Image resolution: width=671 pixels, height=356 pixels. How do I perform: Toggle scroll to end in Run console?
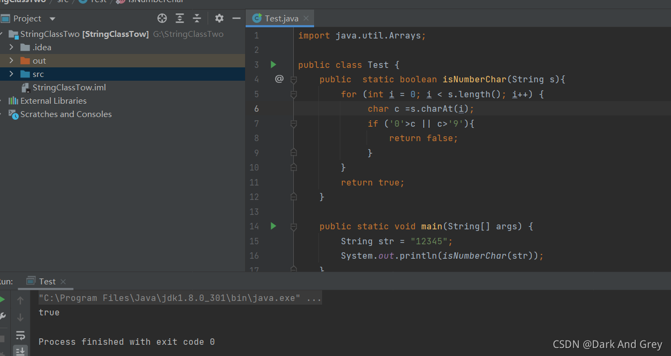pos(20,351)
